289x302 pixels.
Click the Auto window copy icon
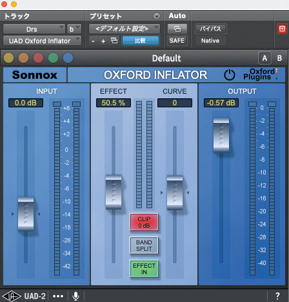click(177, 28)
